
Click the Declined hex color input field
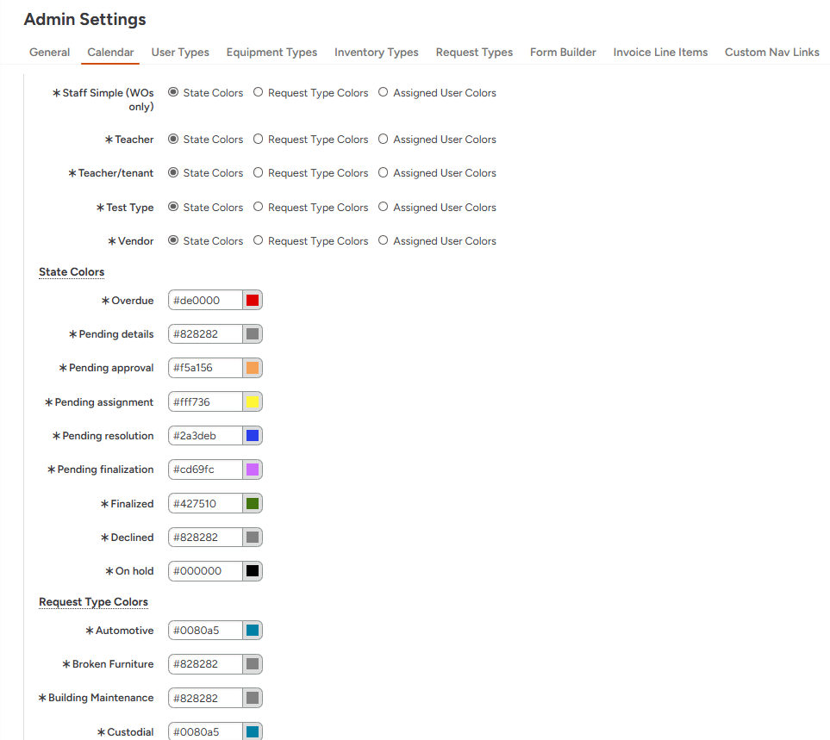205,538
